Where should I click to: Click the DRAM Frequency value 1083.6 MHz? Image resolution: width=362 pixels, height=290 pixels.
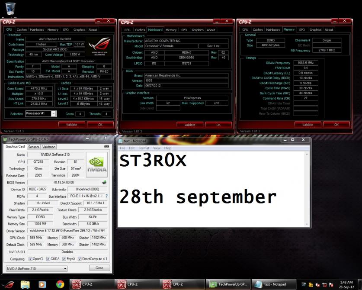pyautogui.click(x=305, y=63)
